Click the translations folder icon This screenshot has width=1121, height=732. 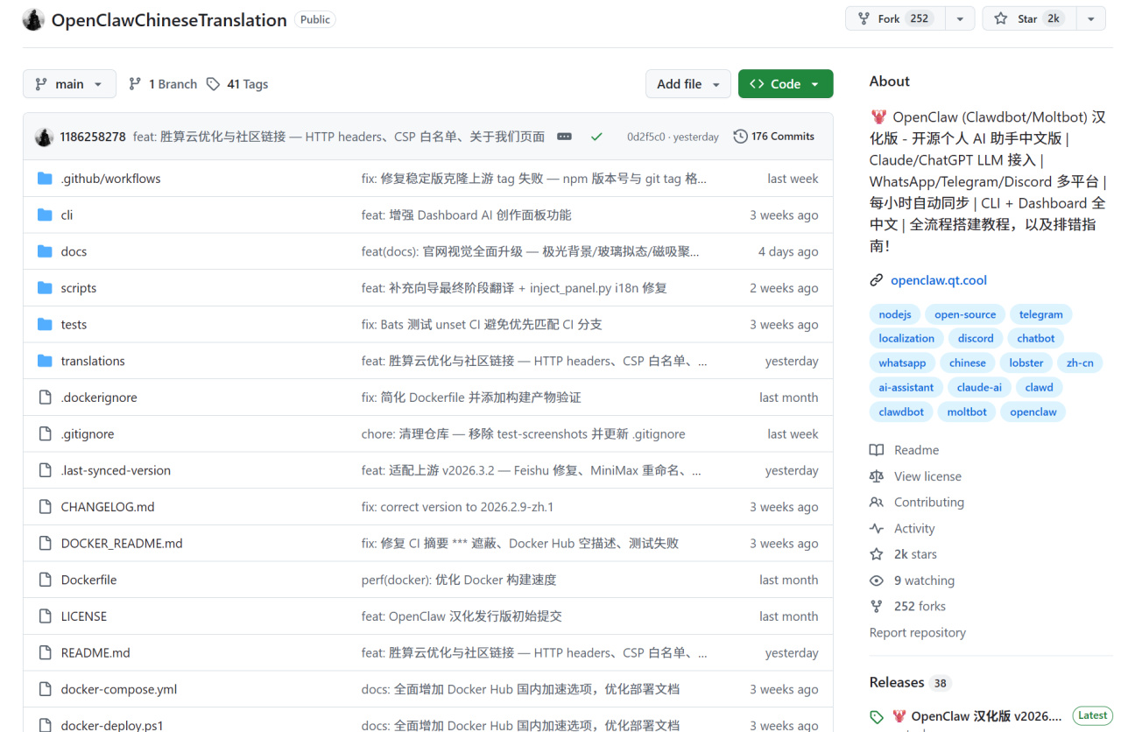coord(46,361)
